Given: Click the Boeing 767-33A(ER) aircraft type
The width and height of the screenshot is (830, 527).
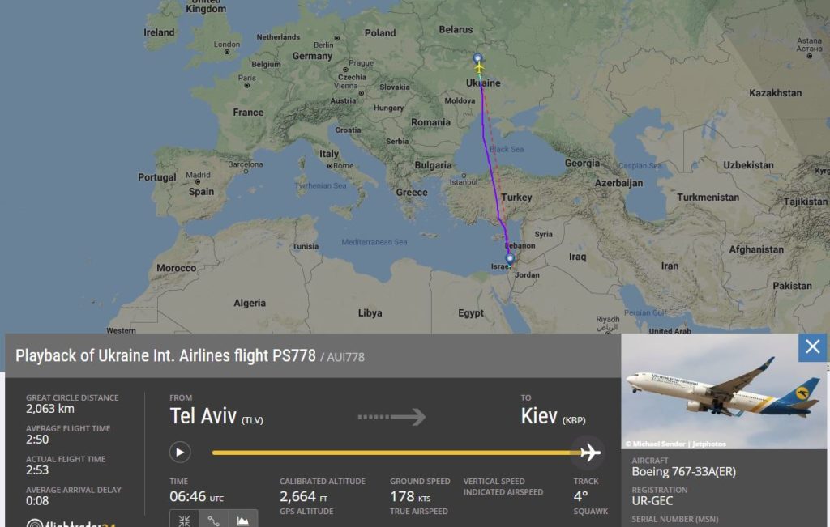Looking at the screenshot, I should pos(683,472).
